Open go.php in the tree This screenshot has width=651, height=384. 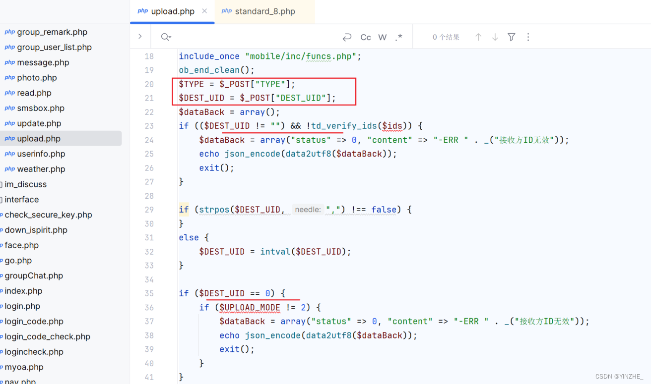18,261
